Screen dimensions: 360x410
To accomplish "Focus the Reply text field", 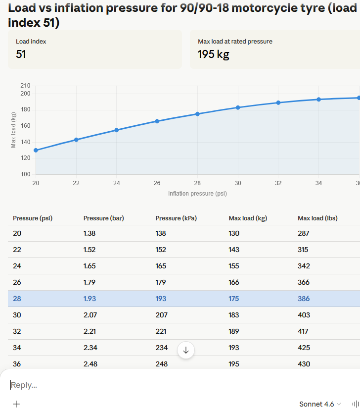I will click(x=148, y=385).
